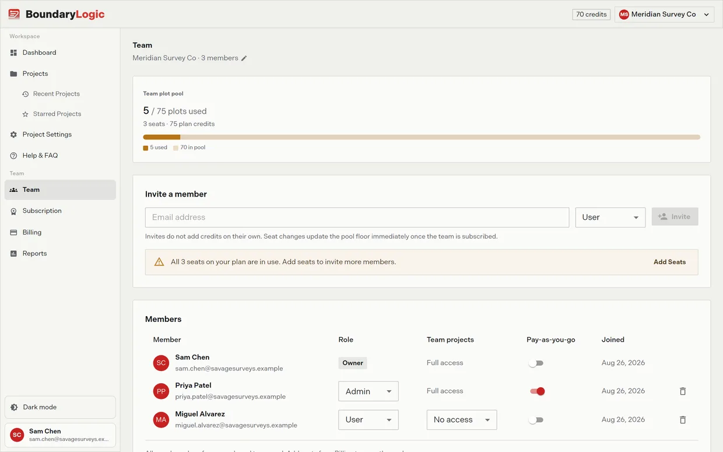
Task: Open Miguel Alvarez's No access dropdown
Action: [x=461, y=420]
